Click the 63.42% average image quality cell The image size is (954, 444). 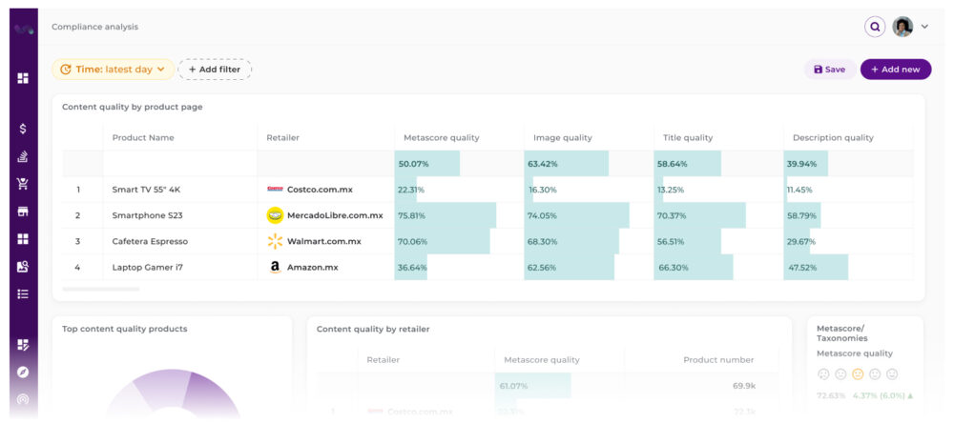[589, 164]
